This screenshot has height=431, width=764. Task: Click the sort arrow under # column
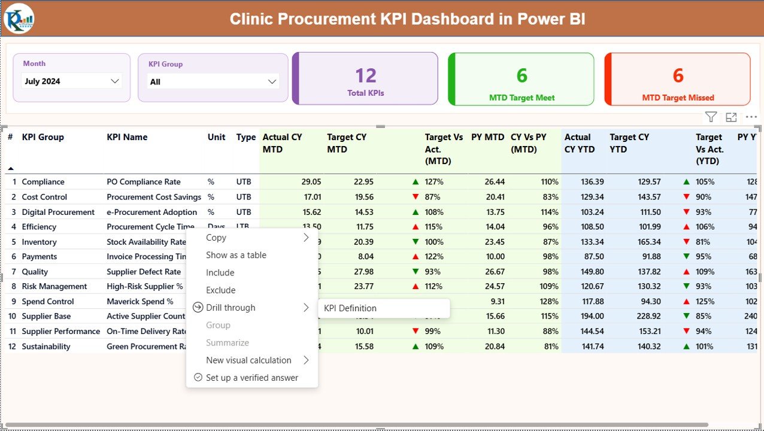point(10,169)
